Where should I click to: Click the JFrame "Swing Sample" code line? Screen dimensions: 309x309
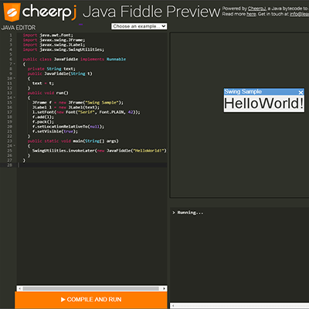tap(78, 103)
